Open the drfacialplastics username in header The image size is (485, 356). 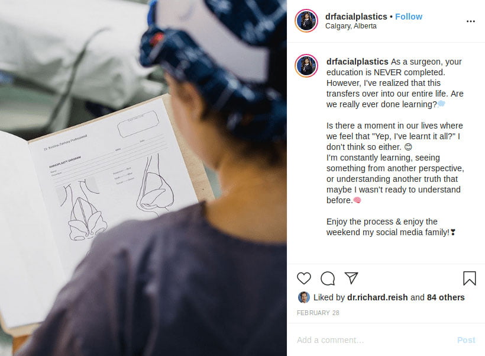click(x=356, y=17)
